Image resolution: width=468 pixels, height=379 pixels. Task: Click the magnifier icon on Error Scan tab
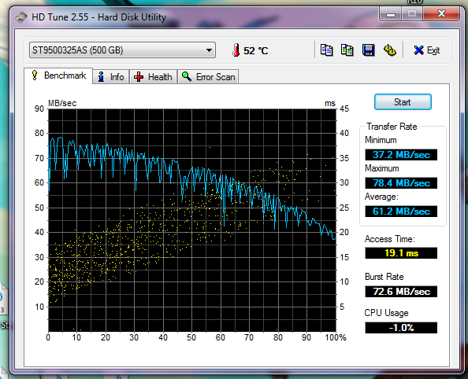(x=187, y=76)
